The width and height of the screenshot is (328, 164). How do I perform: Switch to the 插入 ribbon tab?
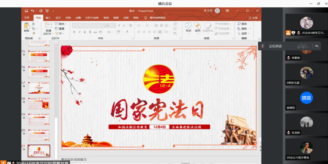(48, 18)
